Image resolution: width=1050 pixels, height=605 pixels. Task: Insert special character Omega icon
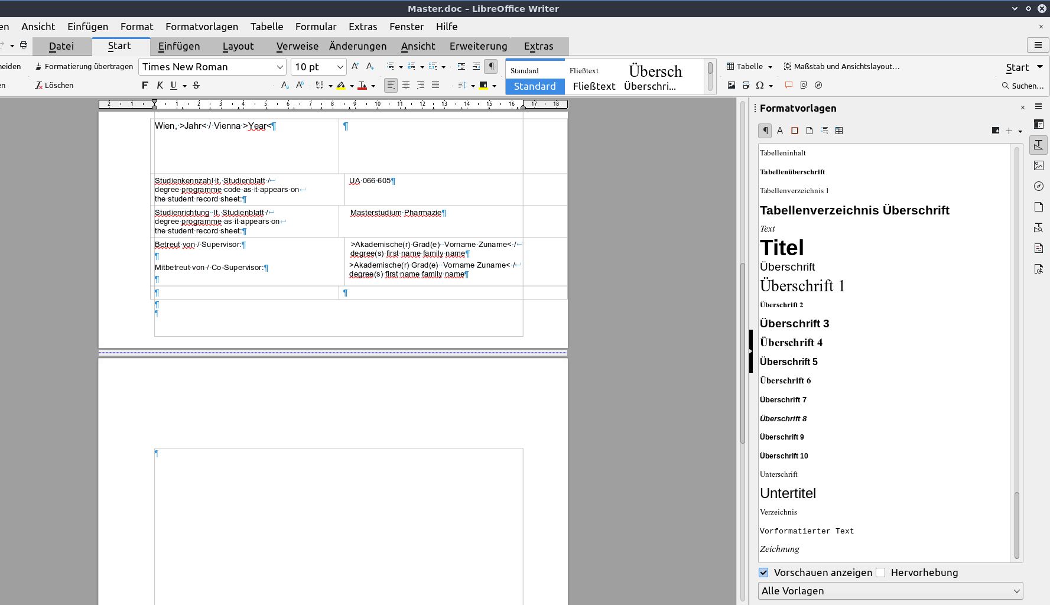pyautogui.click(x=760, y=86)
